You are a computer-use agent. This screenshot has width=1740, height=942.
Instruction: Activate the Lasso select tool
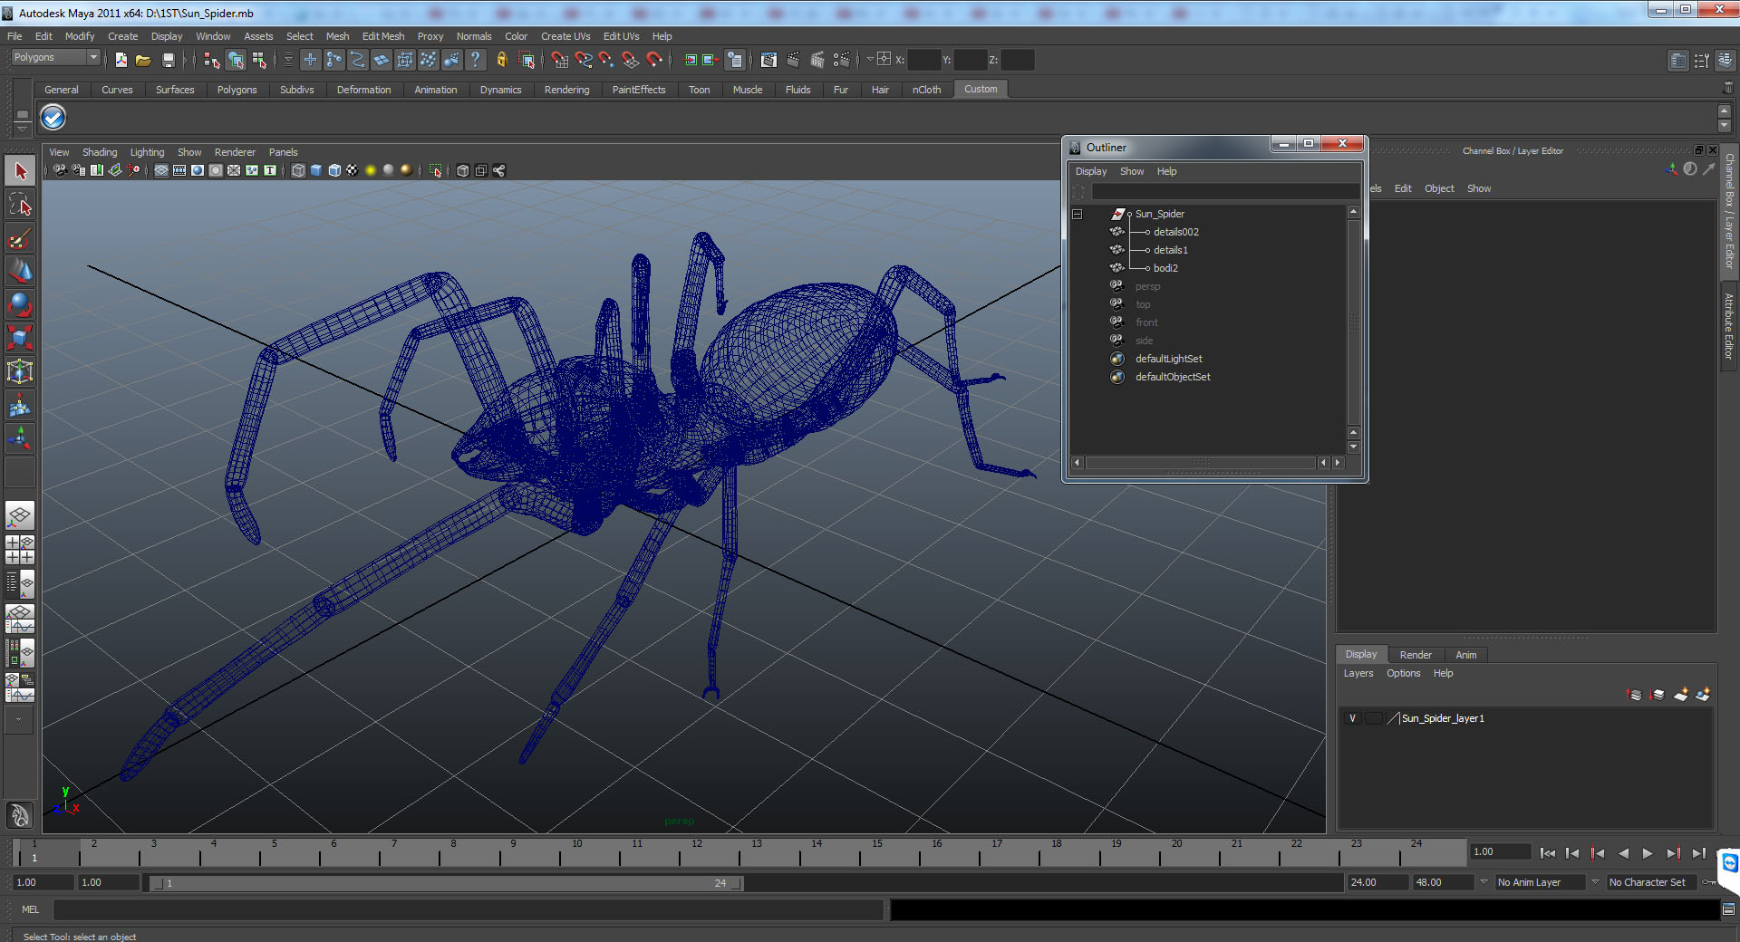tap(20, 205)
